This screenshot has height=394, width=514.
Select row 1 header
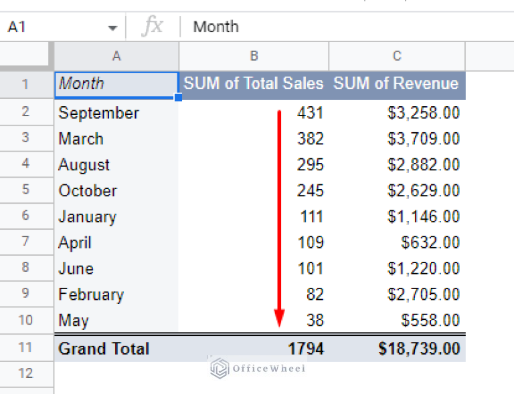26,85
